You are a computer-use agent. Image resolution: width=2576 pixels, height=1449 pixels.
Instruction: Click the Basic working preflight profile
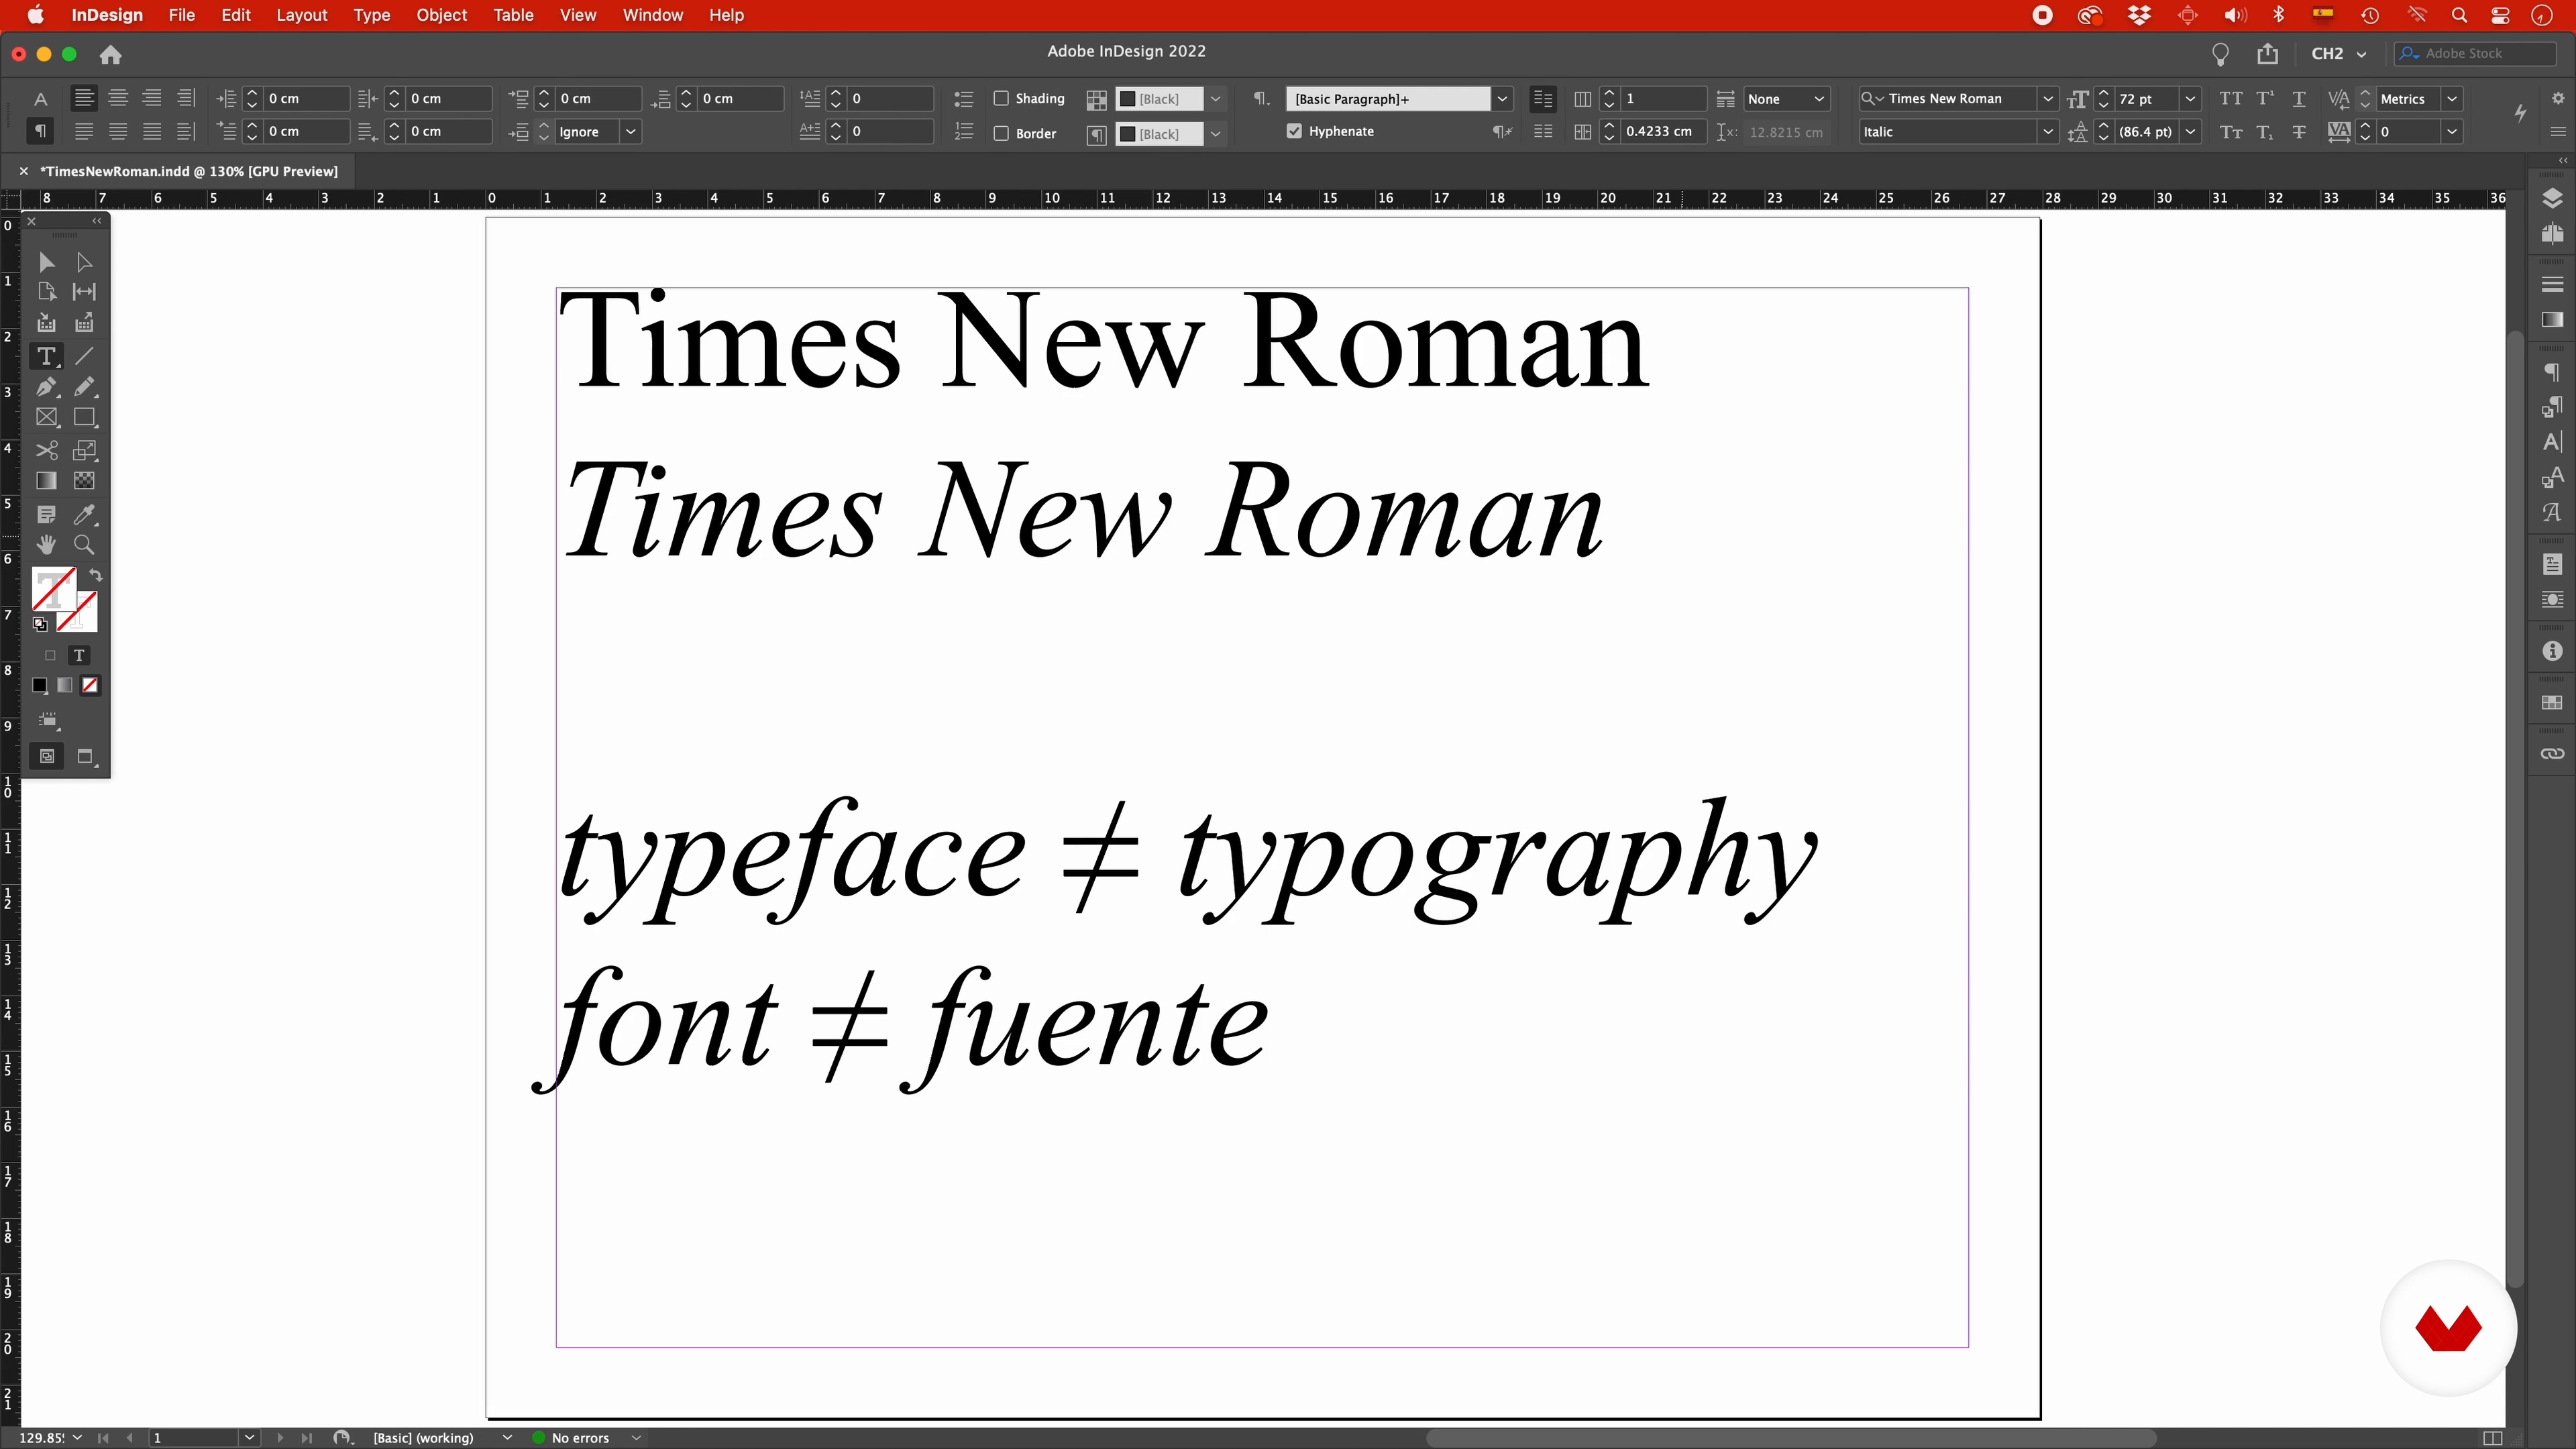point(423,1438)
